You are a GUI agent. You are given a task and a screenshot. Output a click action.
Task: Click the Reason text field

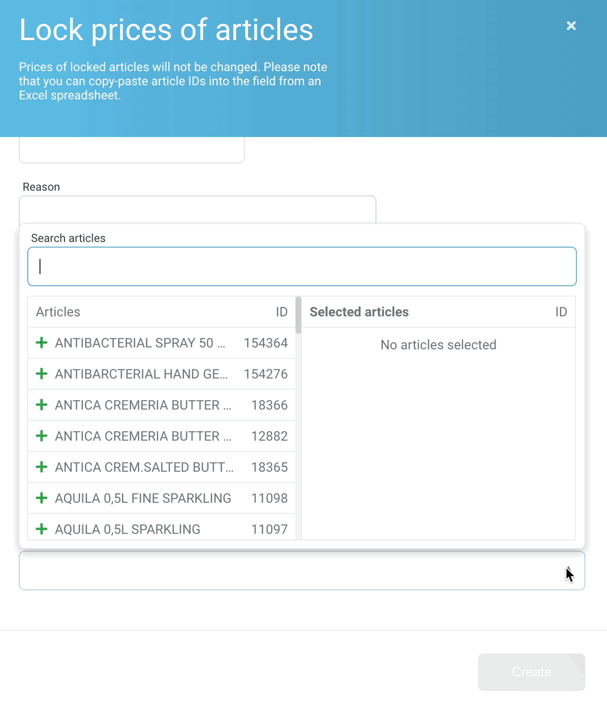(197, 210)
